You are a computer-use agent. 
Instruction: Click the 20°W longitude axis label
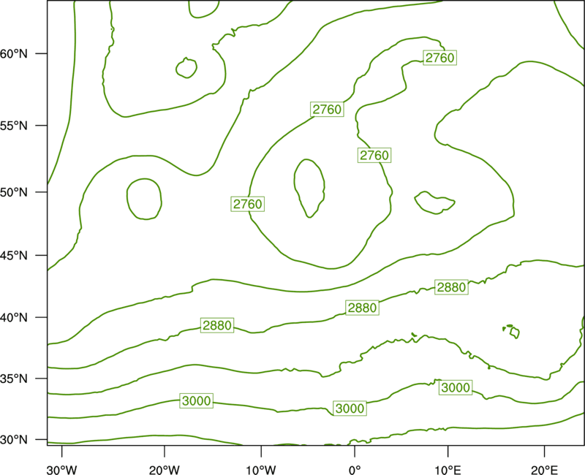[165, 470]
